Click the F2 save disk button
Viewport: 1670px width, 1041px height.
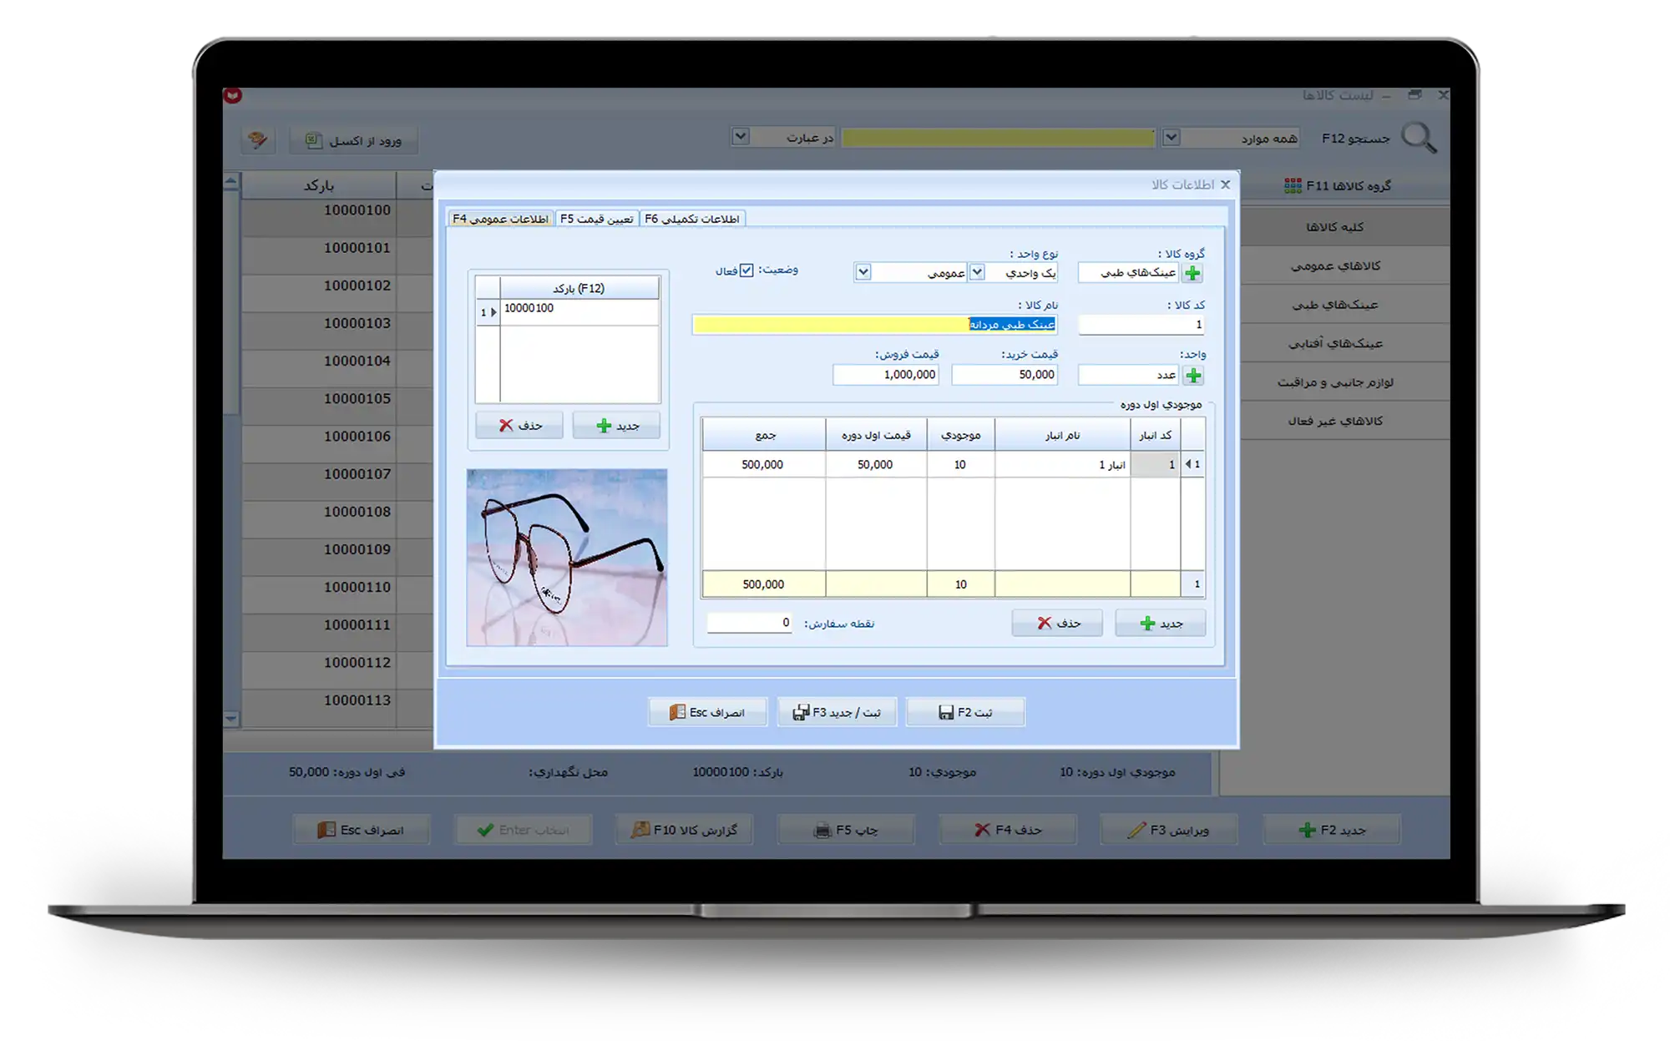(x=965, y=712)
